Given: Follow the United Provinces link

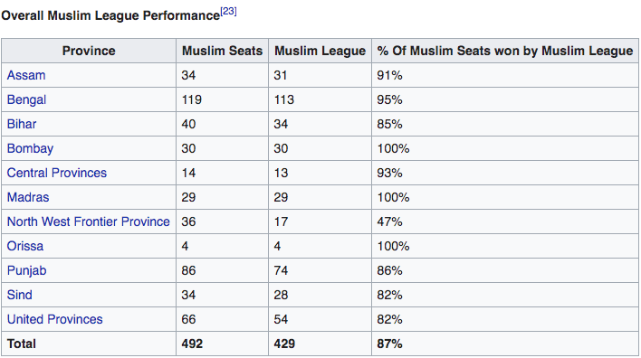Looking at the screenshot, I should [x=55, y=319].
